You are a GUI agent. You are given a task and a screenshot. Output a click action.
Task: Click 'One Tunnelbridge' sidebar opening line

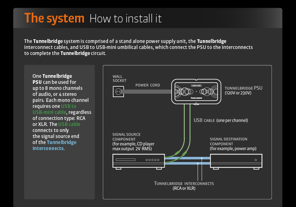[x=52, y=76]
